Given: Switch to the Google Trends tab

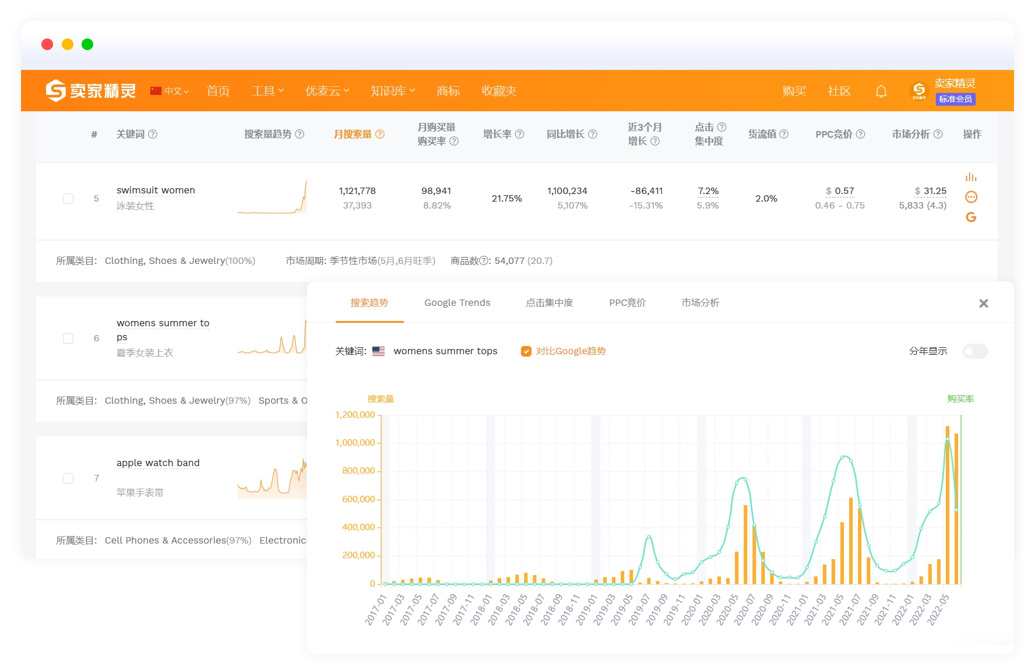Looking at the screenshot, I should (x=457, y=303).
